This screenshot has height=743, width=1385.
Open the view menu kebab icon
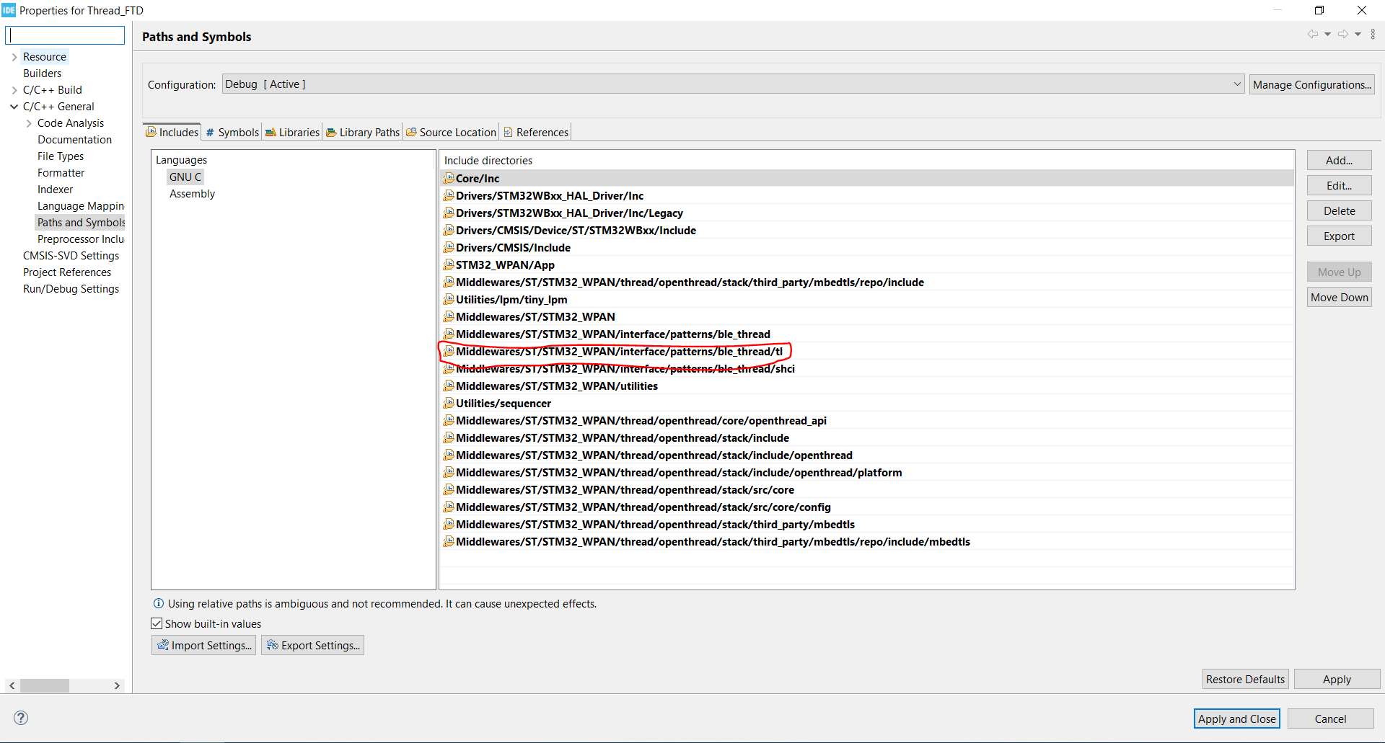(1373, 34)
